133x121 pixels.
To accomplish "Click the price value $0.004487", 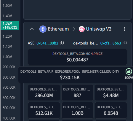I will 77,60.
